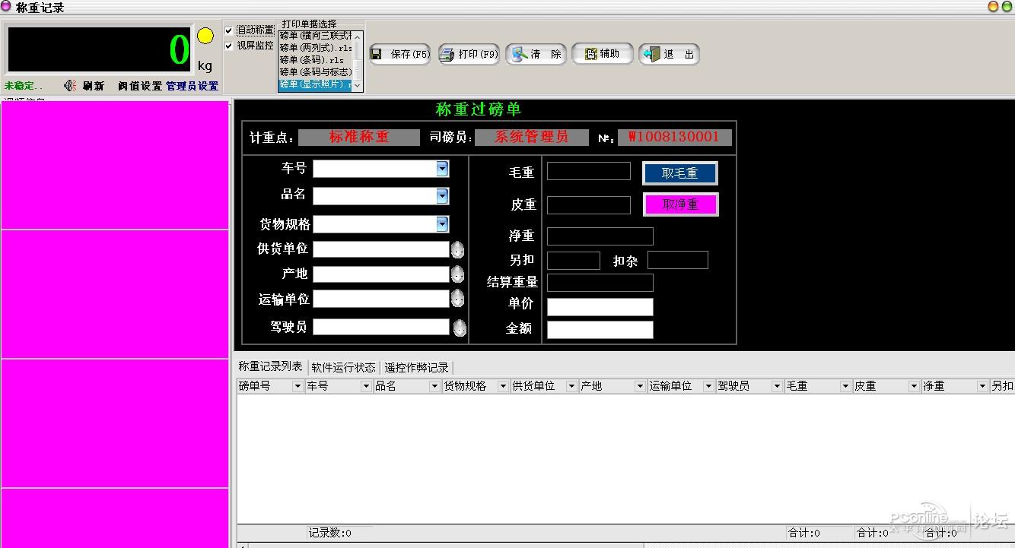Toggle the 视屏监控 checkbox
The width and height of the screenshot is (1015, 548).
pos(229,46)
